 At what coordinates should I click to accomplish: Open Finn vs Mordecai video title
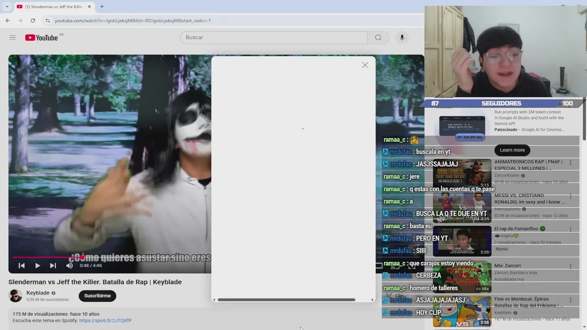tap(528, 302)
